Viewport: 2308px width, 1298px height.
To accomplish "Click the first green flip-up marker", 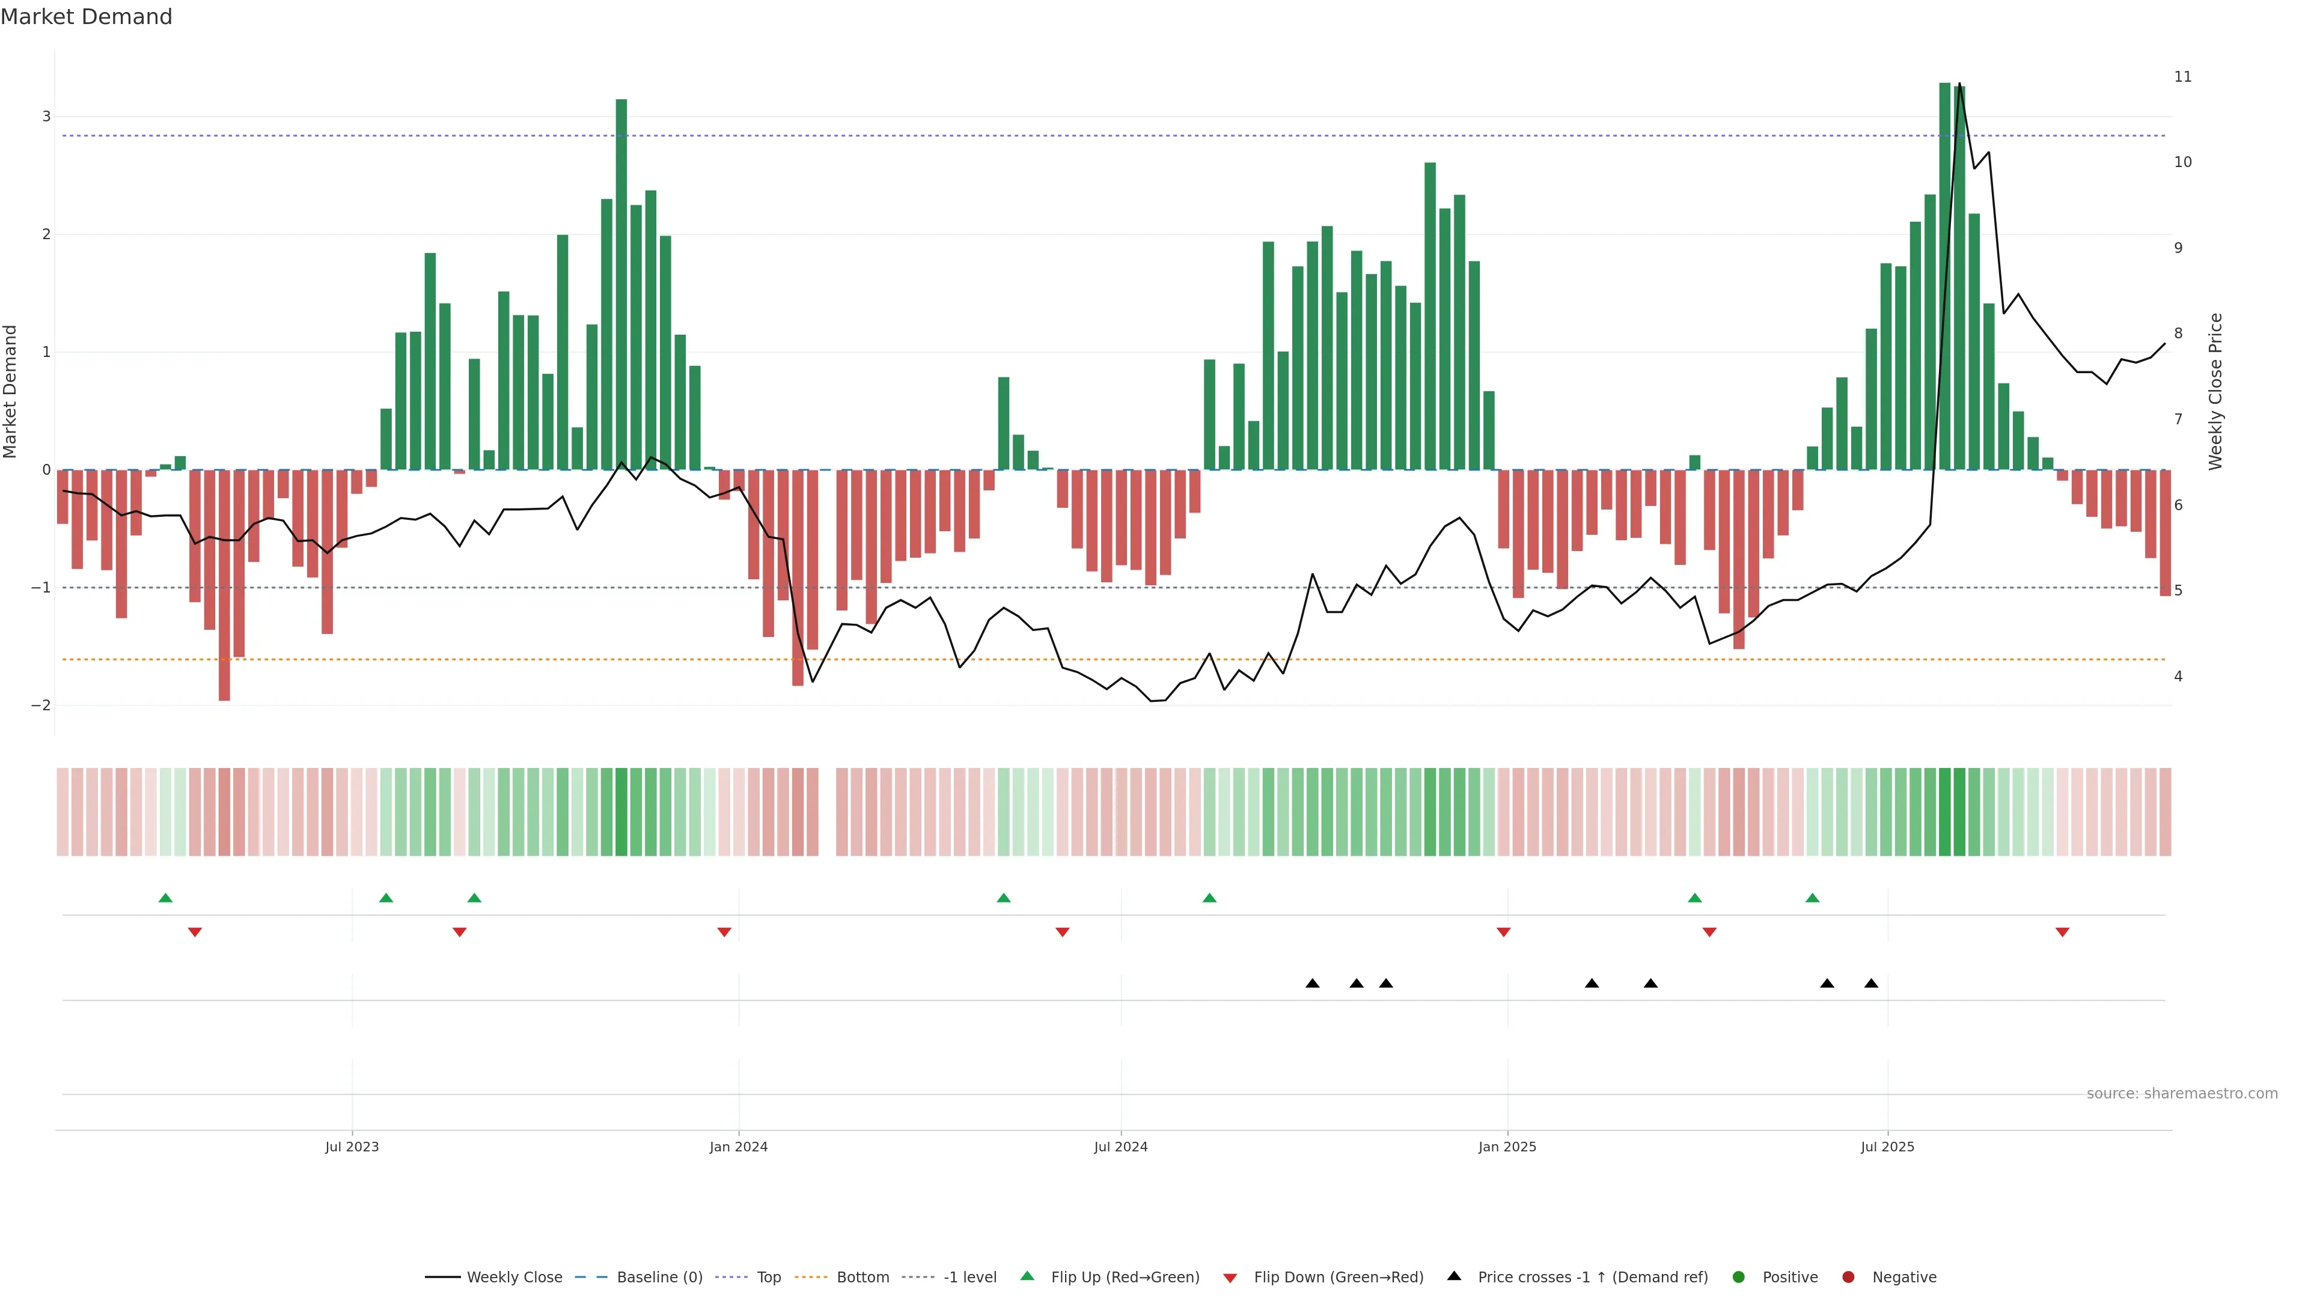I will (165, 898).
